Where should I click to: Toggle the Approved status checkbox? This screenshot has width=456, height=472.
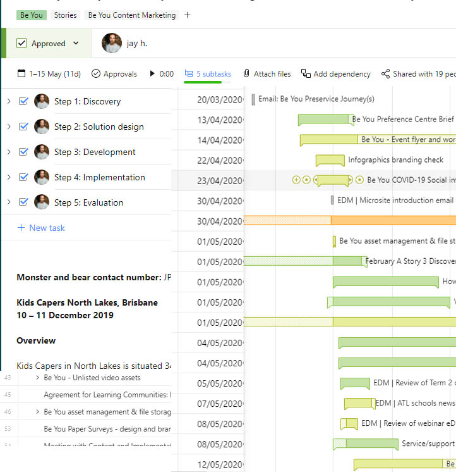click(x=21, y=44)
